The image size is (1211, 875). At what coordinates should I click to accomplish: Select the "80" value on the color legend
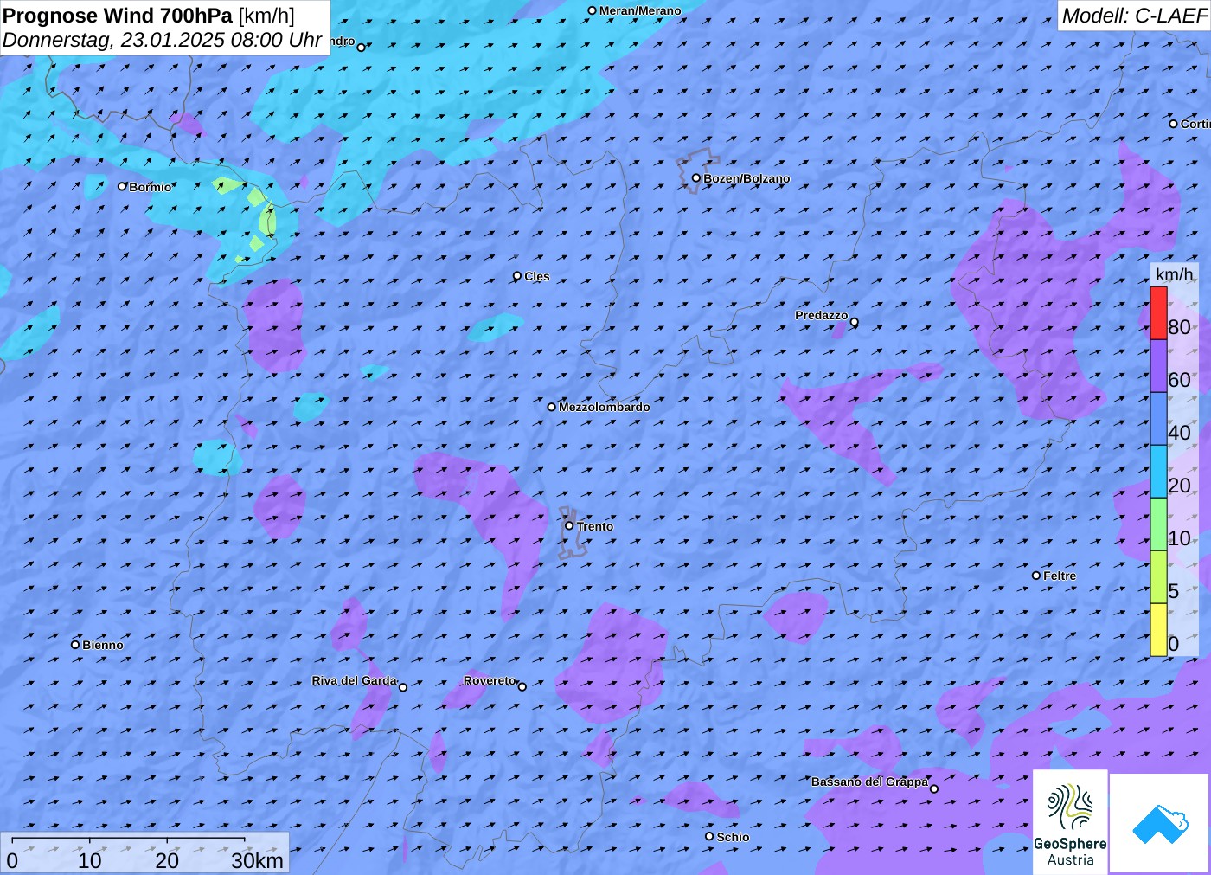click(x=1179, y=327)
